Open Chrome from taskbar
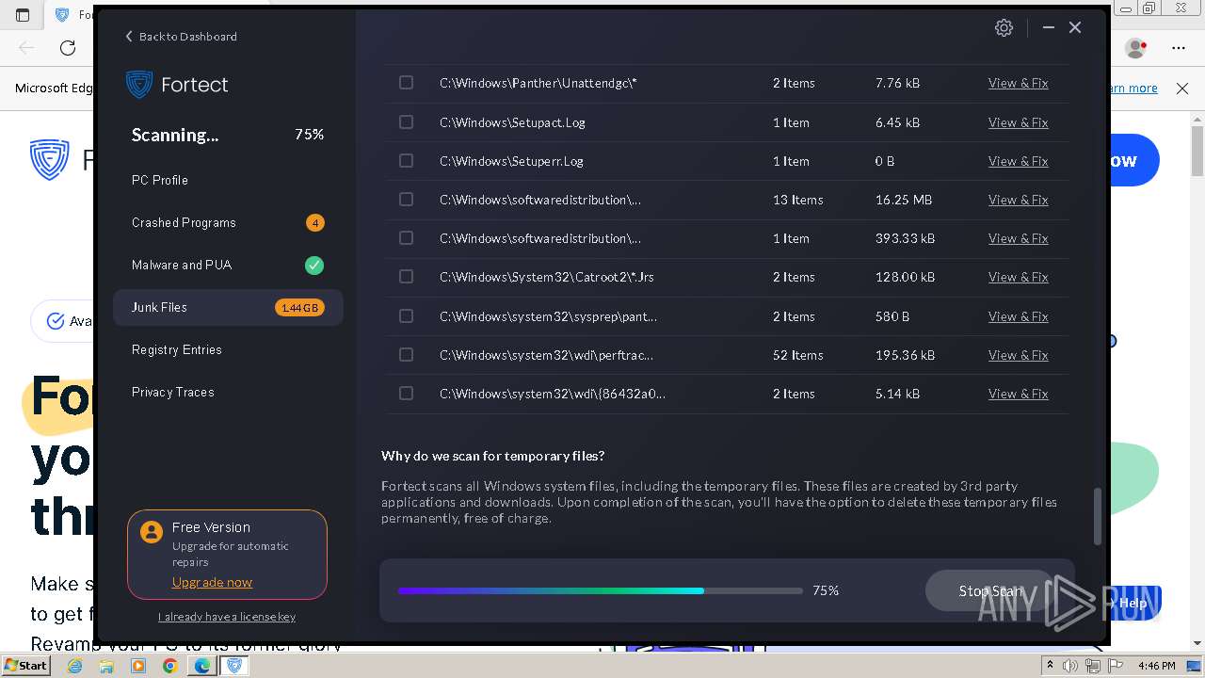 coord(169,666)
